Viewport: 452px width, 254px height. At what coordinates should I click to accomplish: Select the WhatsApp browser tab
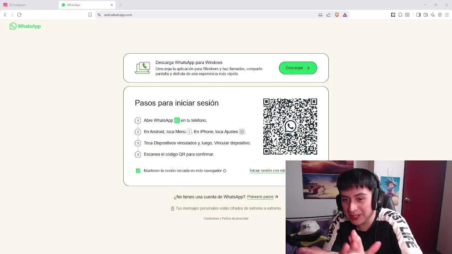coord(87,5)
